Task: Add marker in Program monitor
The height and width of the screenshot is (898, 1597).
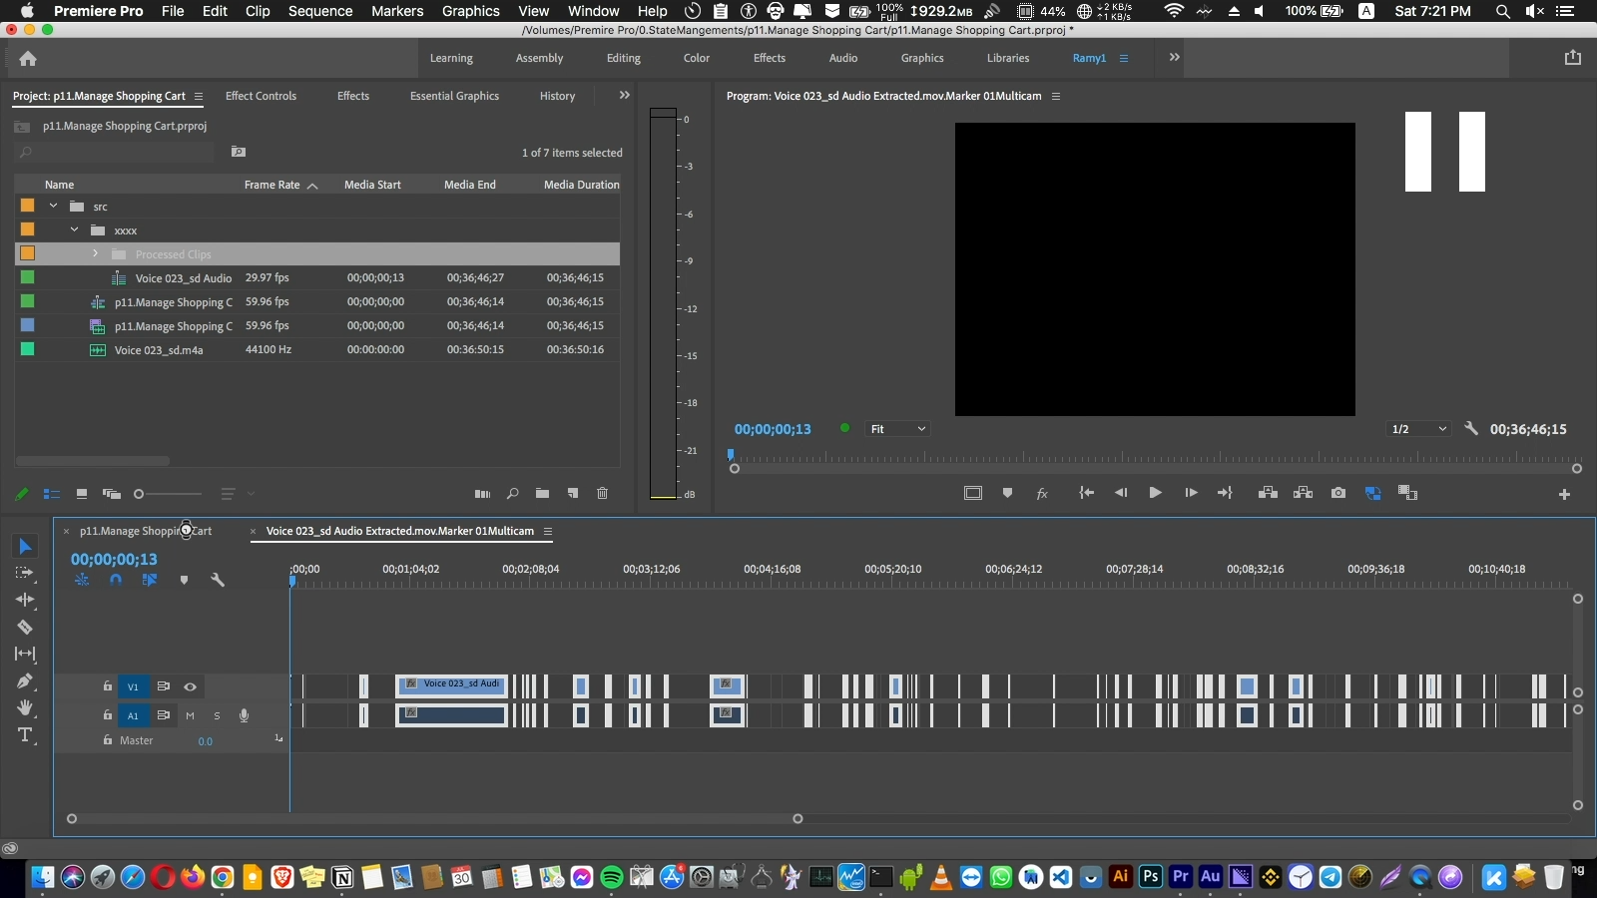Action: coord(1007,493)
